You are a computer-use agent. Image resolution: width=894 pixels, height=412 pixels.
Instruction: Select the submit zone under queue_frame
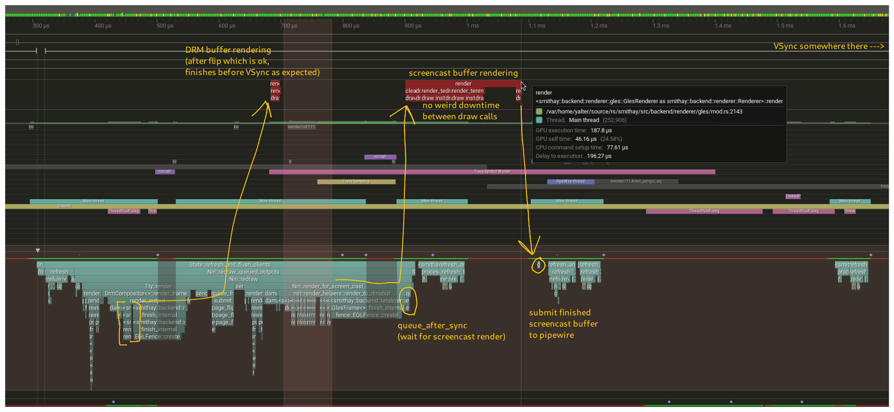[222, 301]
